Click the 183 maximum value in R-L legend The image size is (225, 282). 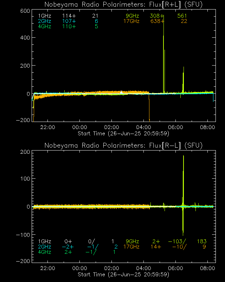(202, 241)
